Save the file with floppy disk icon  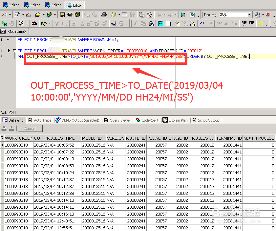[62, 15]
